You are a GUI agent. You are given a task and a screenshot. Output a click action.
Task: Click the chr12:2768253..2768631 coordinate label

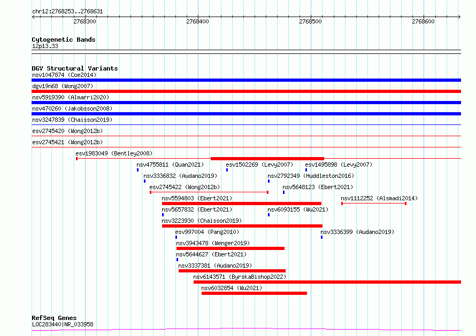(x=67, y=12)
